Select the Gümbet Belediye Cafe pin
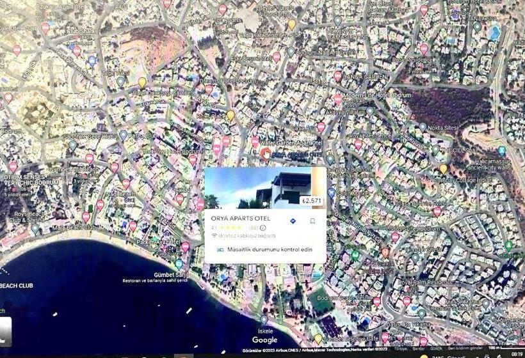This screenshot has width=525, height=358. (x=318, y=339)
